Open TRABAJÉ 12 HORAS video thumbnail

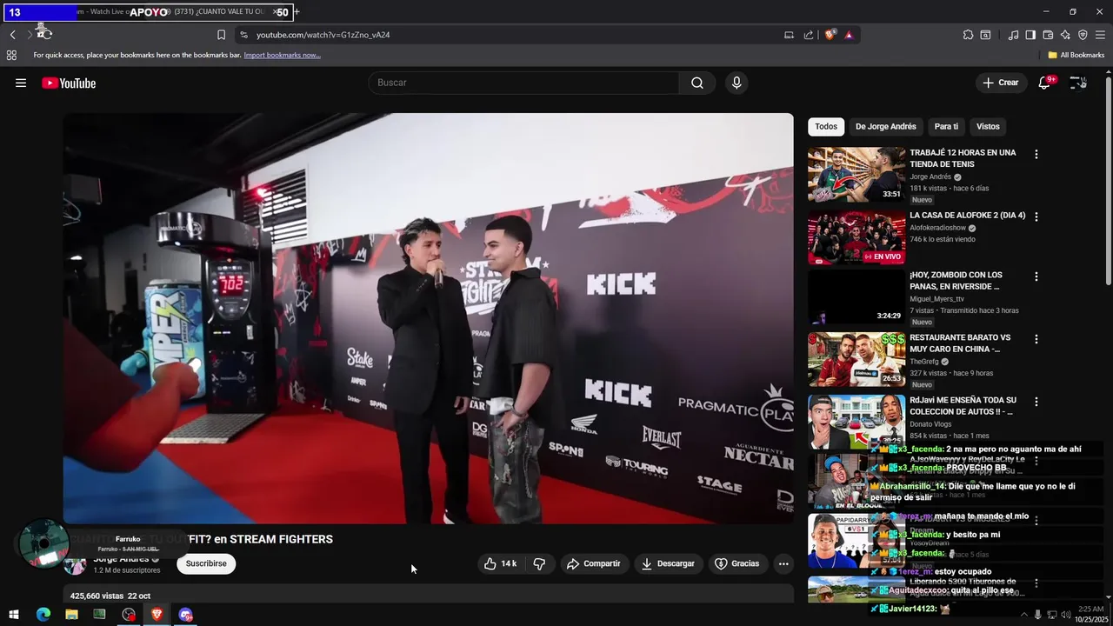point(856,175)
